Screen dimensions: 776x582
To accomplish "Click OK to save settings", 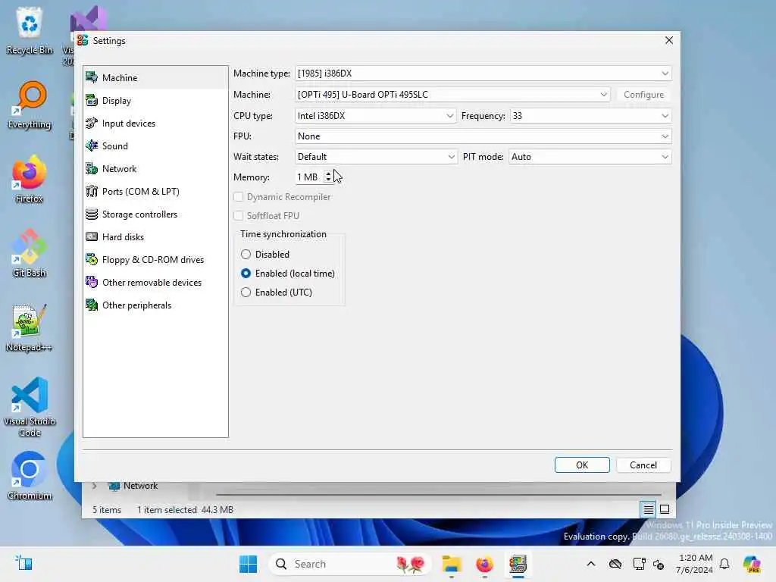I will pos(582,465).
